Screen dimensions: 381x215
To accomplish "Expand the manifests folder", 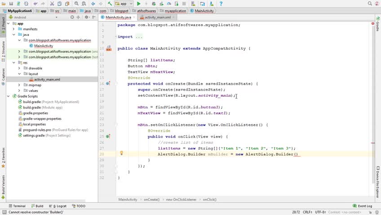I will (x=13, y=29).
